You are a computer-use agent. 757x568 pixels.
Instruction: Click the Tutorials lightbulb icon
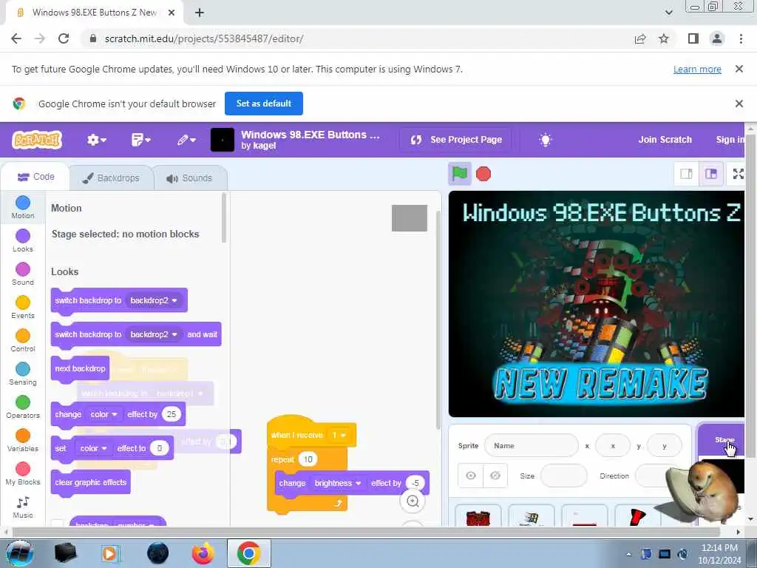click(x=545, y=140)
